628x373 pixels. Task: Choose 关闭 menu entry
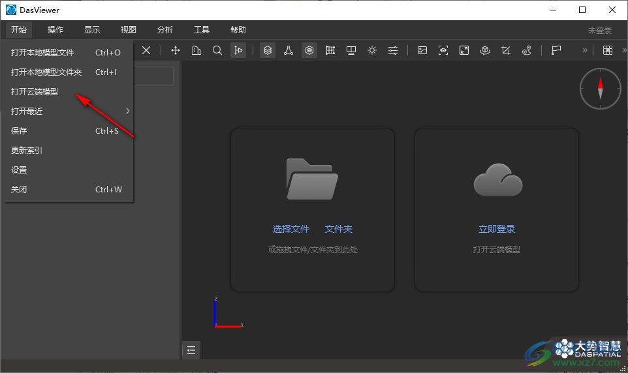(x=69, y=190)
